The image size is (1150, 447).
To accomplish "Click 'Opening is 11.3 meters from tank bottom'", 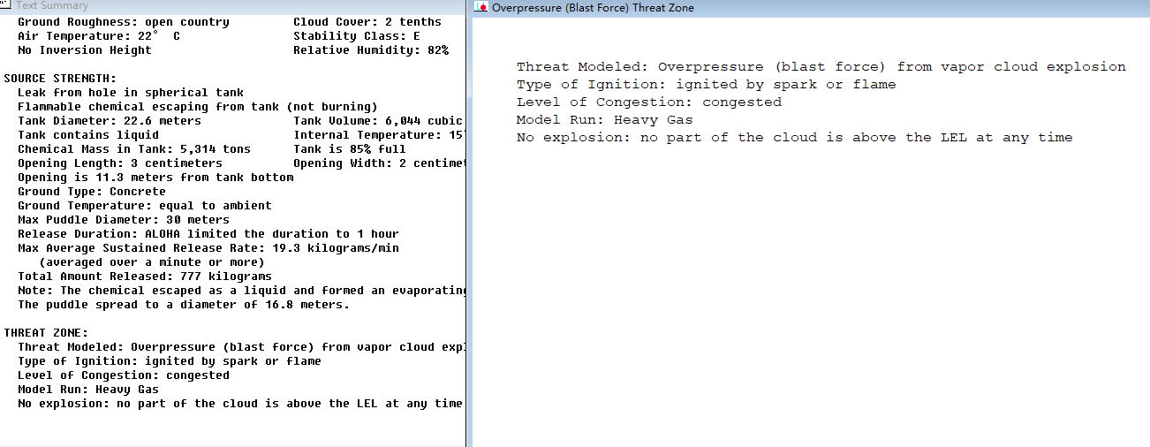I will tap(155, 178).
